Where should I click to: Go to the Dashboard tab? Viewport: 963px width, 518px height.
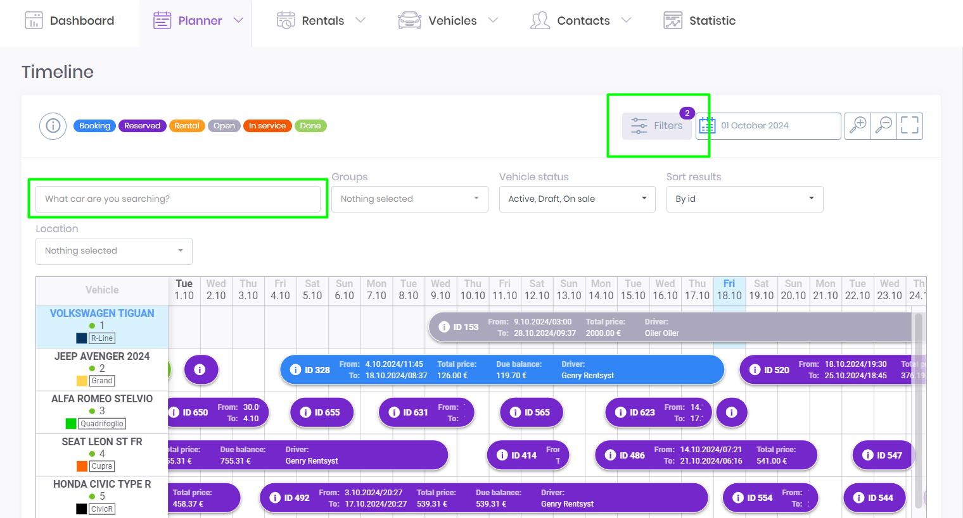pyautogui.click(x=70, y=21)
